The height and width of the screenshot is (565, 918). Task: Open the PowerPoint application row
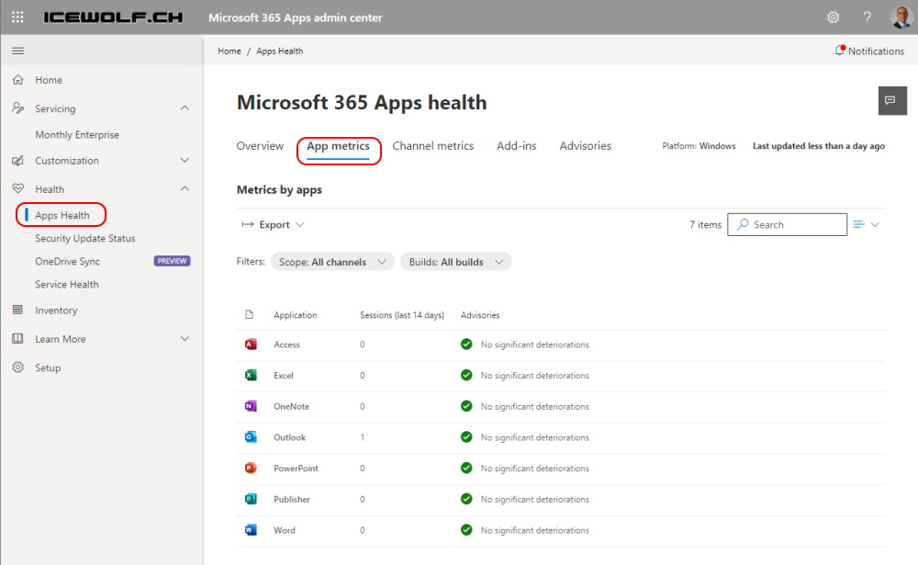(x=560, y=469)
